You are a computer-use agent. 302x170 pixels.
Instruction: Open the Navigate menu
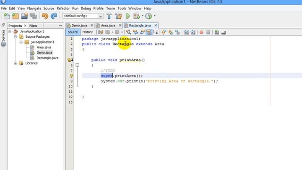coord(34,8)
